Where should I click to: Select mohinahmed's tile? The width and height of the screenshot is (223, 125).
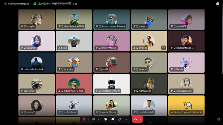(74, 106)
